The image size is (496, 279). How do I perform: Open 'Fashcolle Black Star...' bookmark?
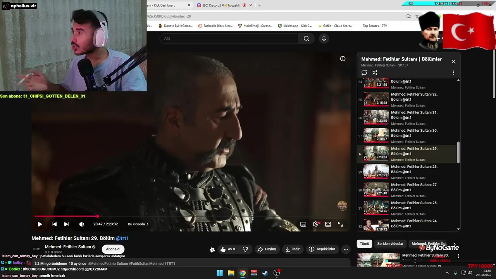tap(215, 26)
